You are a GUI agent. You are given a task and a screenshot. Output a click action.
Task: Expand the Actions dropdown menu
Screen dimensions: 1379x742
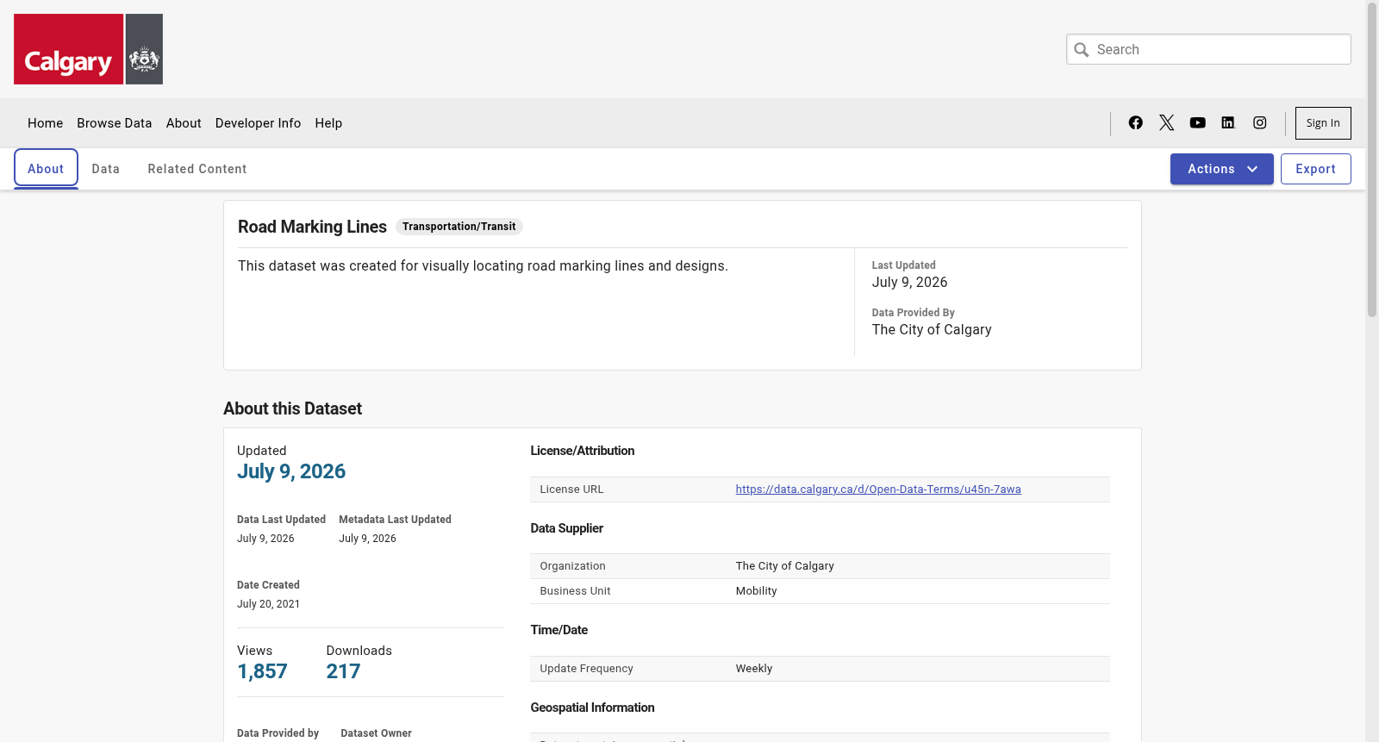[x=1221, y=169]
